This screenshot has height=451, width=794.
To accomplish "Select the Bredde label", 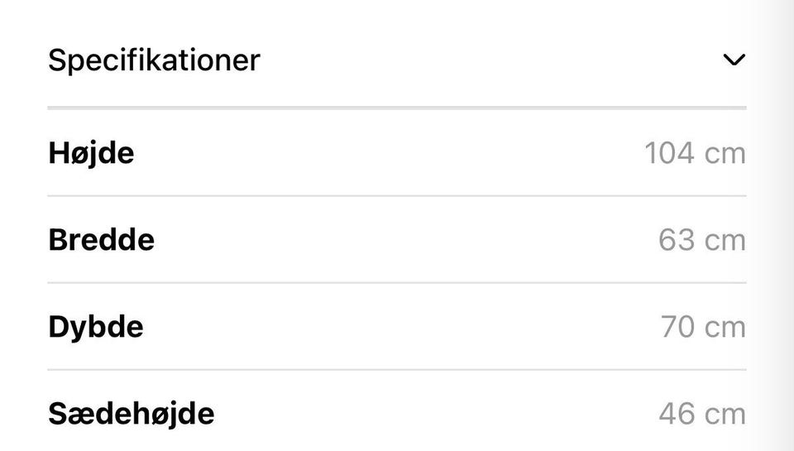I will 101,241.
